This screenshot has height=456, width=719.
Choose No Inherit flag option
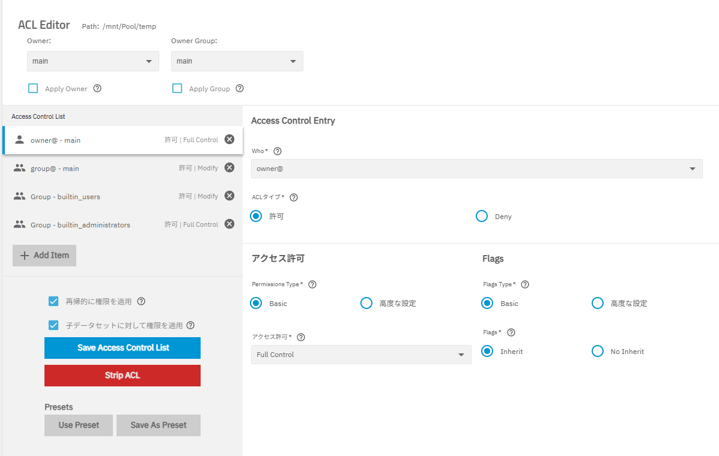(598, 351)
